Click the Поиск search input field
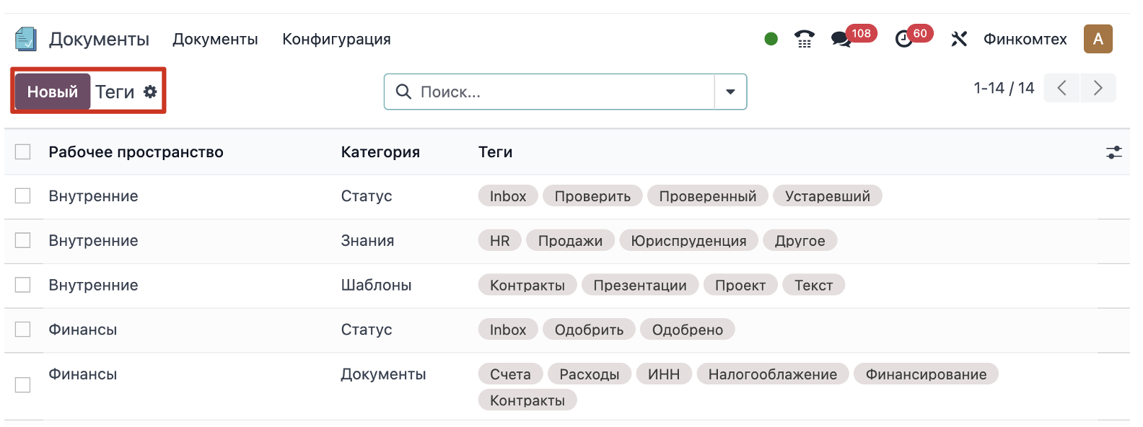The image size is (1143, 427). tap(563, 92)
